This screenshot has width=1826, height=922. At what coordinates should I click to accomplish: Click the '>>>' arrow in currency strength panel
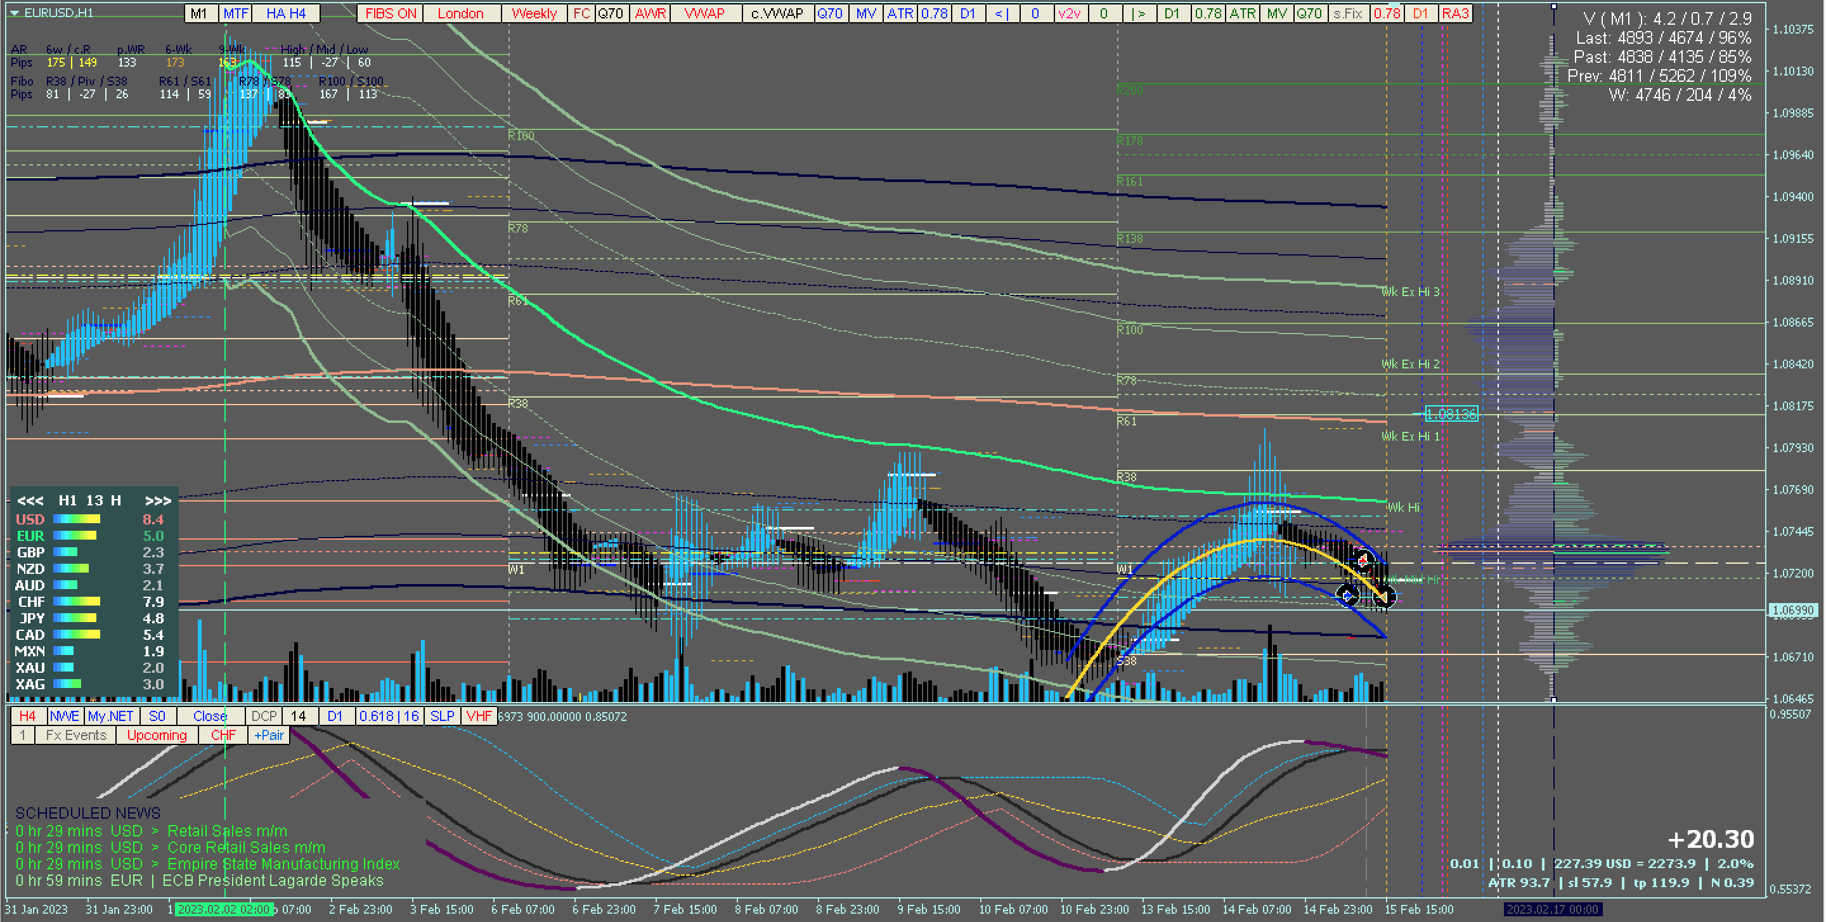(x=157, y=500)
